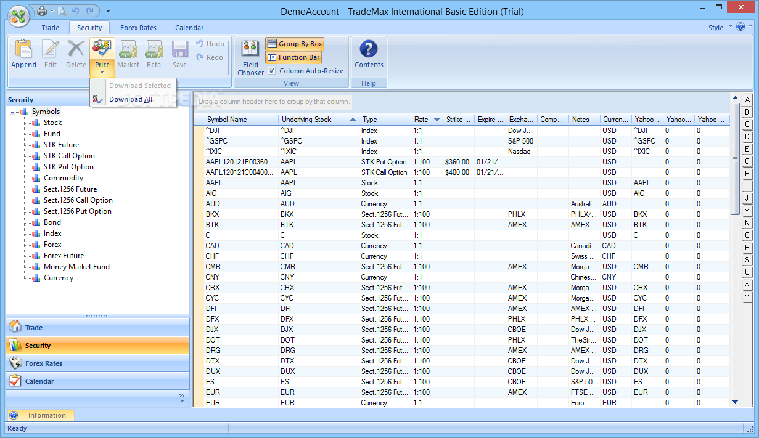Open the Price dropdown arrow
This screenshot has height=438, width=759.
coord(102,72)
